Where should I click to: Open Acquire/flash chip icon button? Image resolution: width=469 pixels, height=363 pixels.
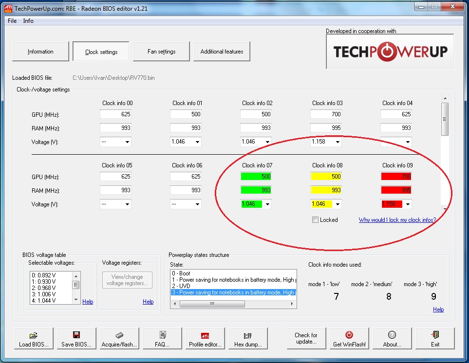pos(119,339)
